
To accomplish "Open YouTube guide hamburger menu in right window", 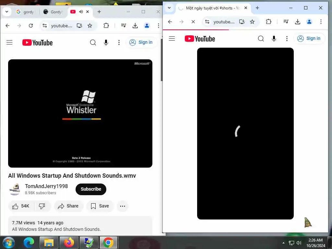I will pos(172,39).
